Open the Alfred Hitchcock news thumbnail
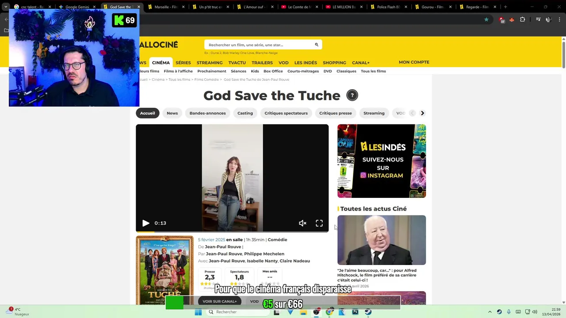The height and width of the screenshot is (318, 566). tap(382, 240)
